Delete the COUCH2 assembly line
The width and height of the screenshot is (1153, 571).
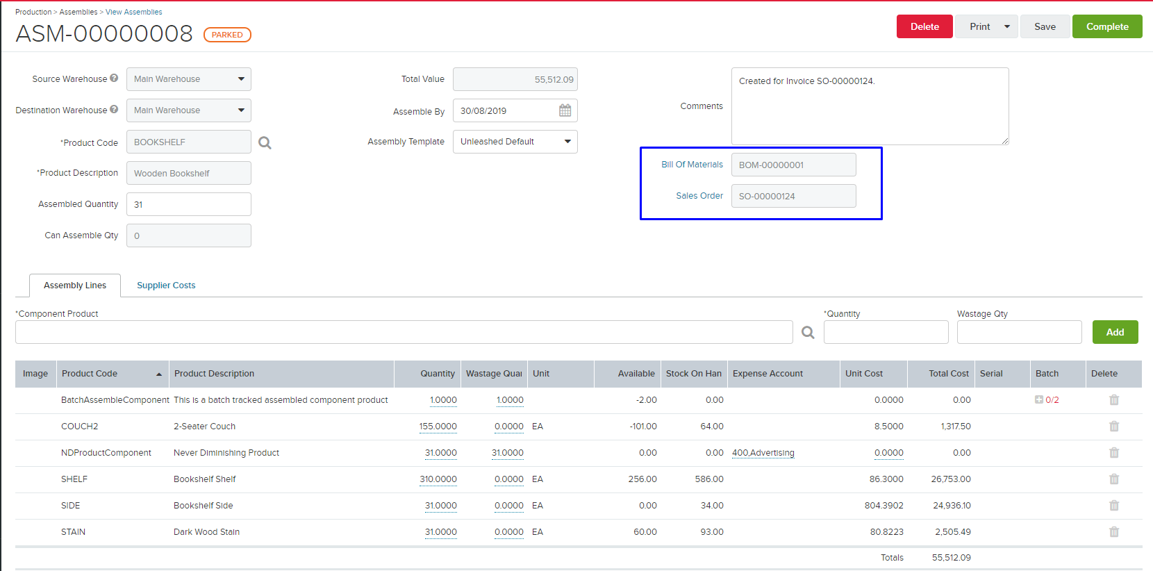(x=1114, y=427)
